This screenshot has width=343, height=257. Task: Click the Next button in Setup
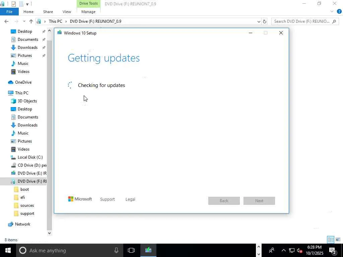pyautogui.click(x=259, y=201)
